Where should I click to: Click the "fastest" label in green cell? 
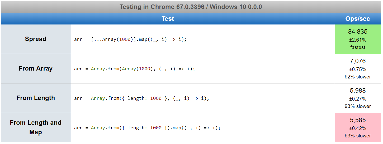click(x=358, y=47)
